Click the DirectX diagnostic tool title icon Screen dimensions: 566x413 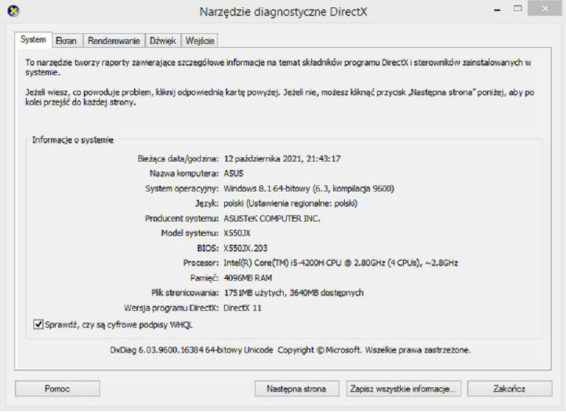tap(13, 11)
